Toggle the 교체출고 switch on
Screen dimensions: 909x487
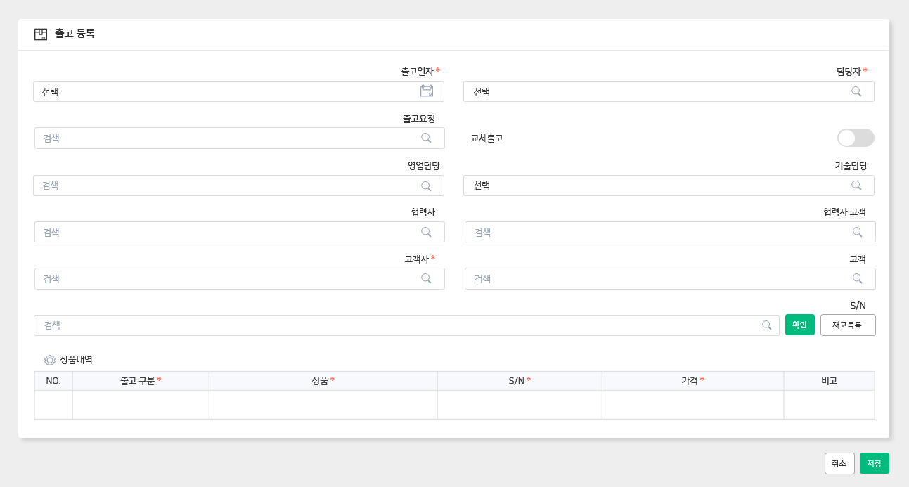(x=856, y=138)
